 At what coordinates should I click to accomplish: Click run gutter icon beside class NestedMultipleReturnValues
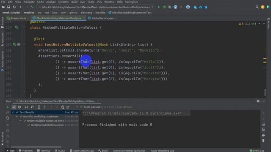(17, 27)
